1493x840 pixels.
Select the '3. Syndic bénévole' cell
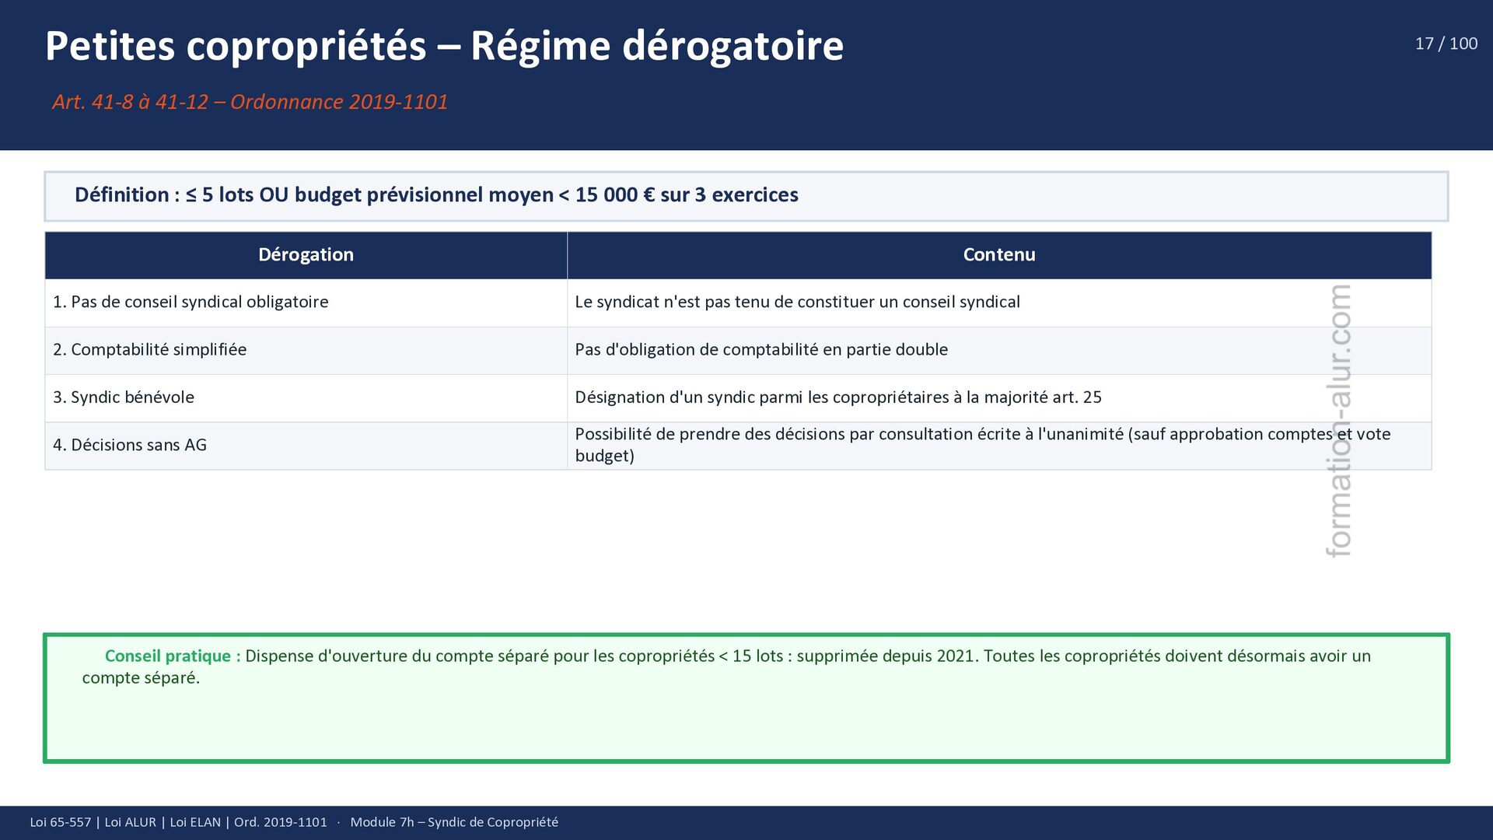(x=123, y=397)
